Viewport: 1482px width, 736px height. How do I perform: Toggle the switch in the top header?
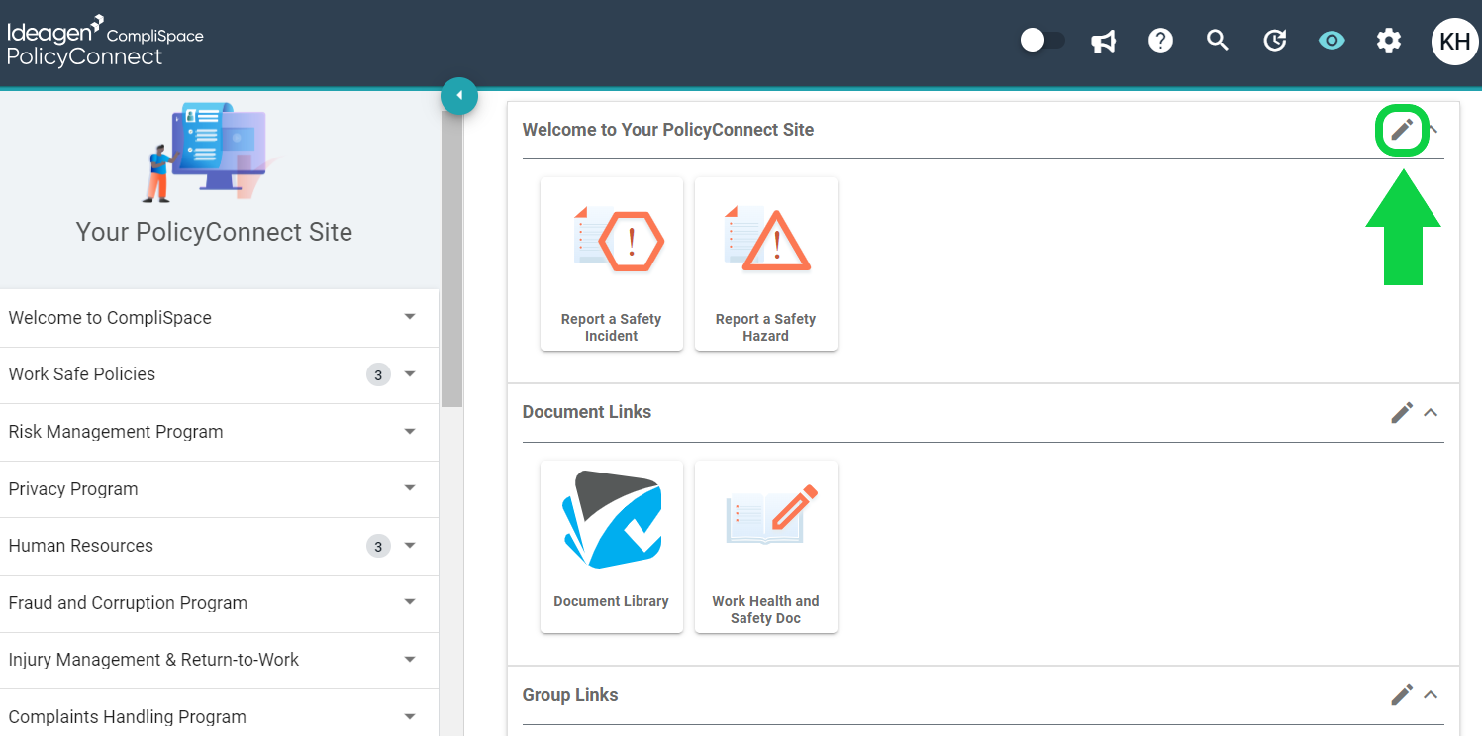tap(1042, 41)
